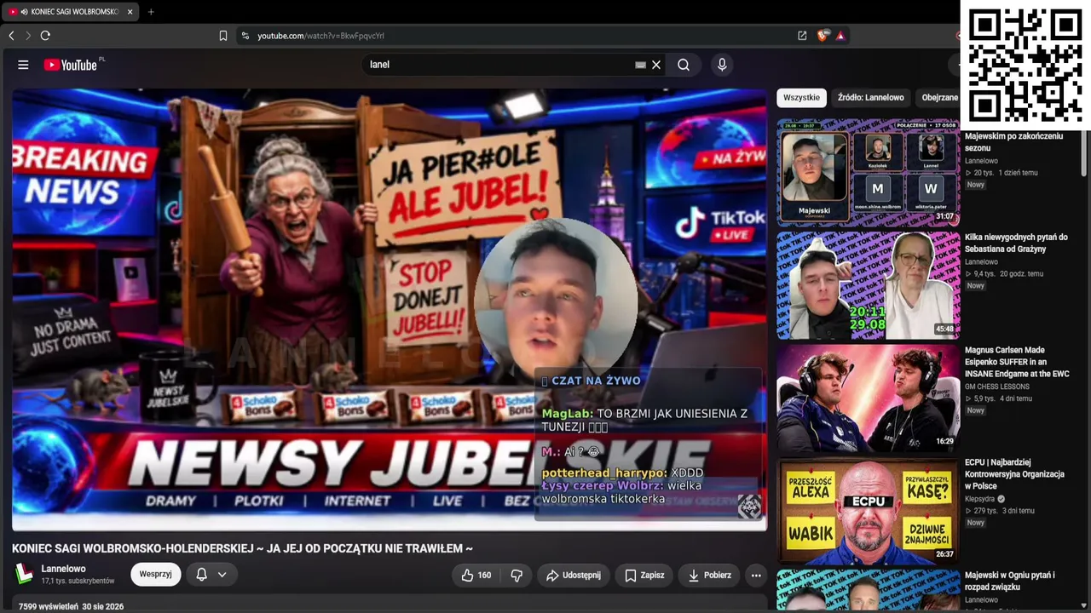This screenshot has height=613, width=1091.
Task: Select the Obejrzane filter chip
Action: click(x=939, y=98)
